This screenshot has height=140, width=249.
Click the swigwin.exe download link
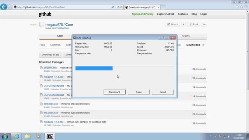pyautogui.click(x=50, y=68)
